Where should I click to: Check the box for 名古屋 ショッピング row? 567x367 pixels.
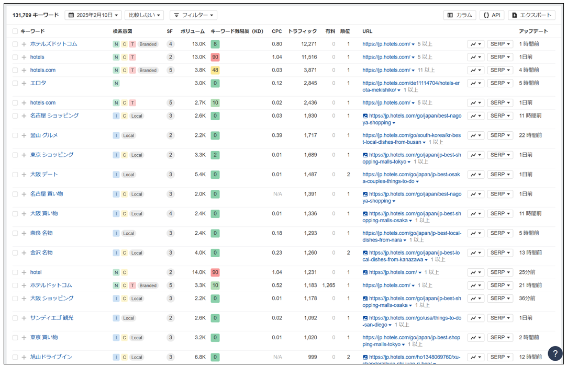(x=15, y=116)
